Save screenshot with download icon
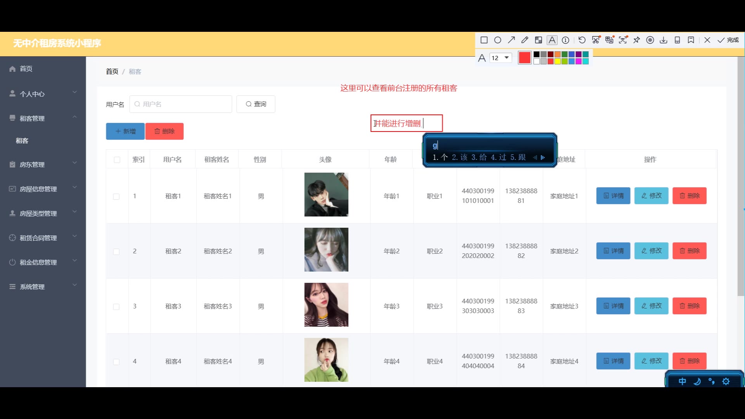This screenshot has width=745, height=419. click(x=664, y=40)
